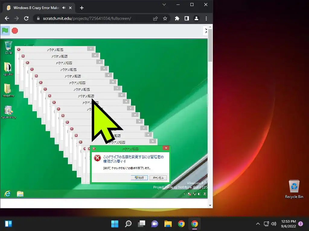Click the simulated IME indicator in the tray
The width and height of the screenshot is (309, 231).
click(205, 194)
